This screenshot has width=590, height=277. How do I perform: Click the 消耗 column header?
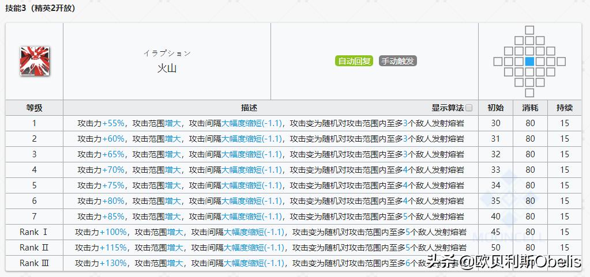(530, 108)
